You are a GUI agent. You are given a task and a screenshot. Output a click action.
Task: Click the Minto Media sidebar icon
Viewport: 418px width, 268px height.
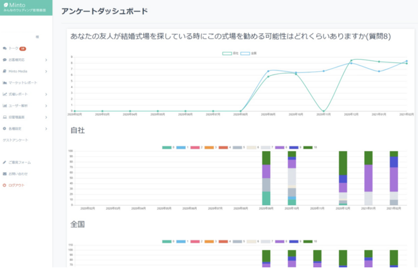point(5,71)
